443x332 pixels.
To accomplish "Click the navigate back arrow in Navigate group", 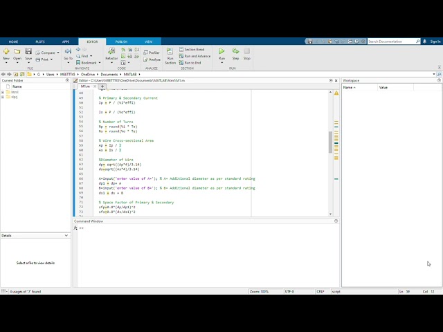I will tap(78, 49).
